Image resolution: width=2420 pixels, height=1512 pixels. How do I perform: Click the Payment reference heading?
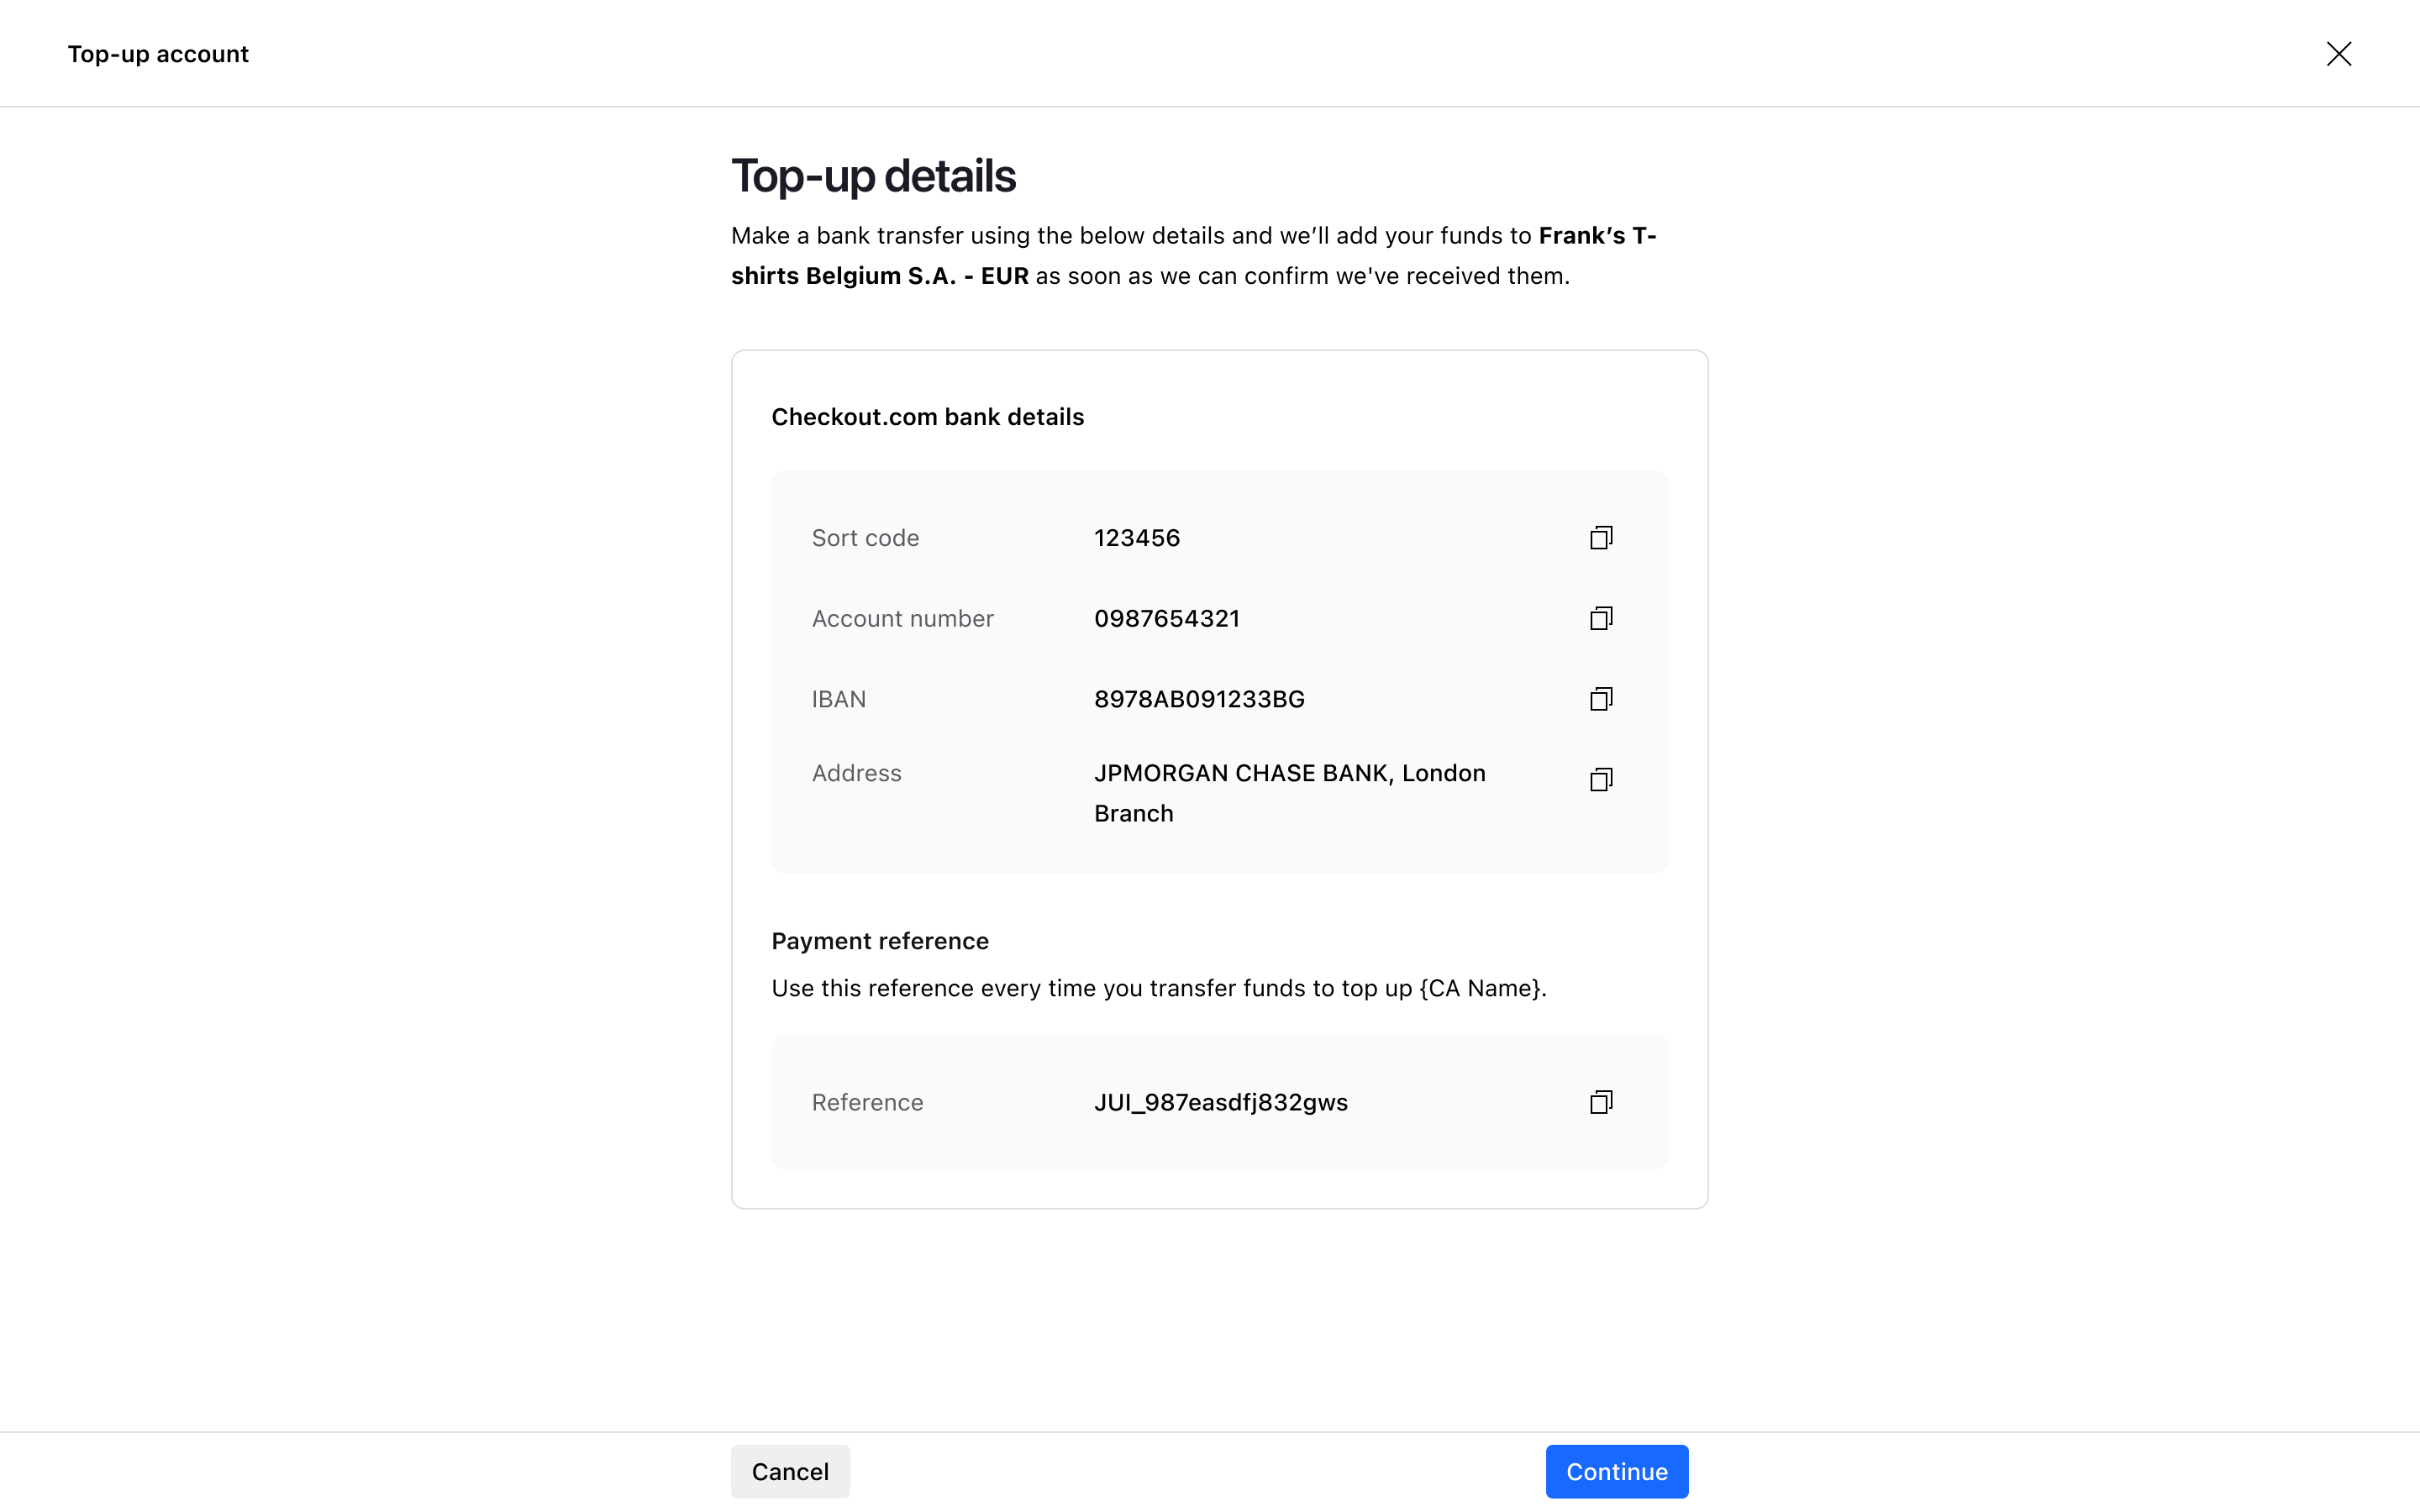[880, 941]
